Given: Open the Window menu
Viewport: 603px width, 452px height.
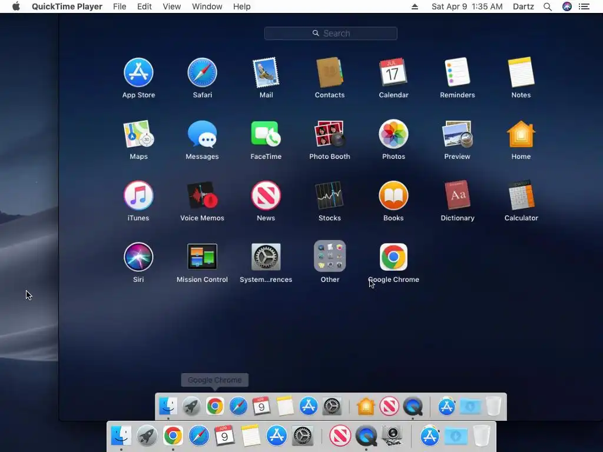Looking at the screenshot, I should click(x=207, y=6).
